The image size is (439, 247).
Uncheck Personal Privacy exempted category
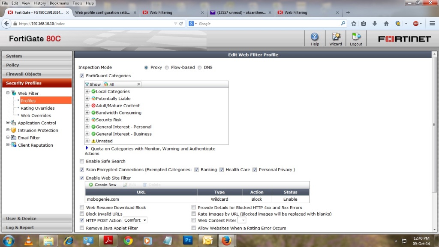click(x=255, y=169)
